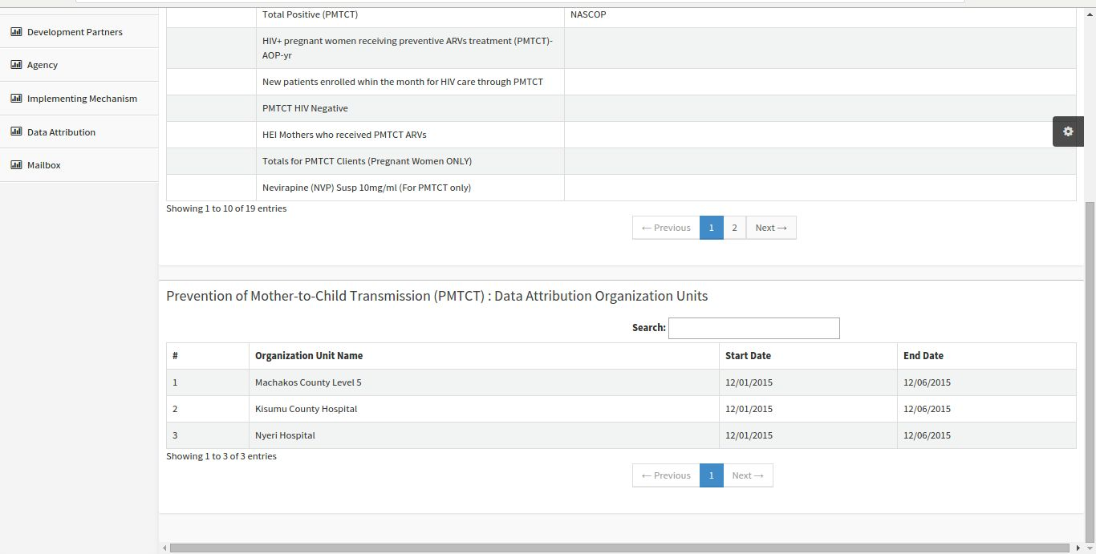
Task: Click the Development Partners chart icon
Action: tap(16, 32)
